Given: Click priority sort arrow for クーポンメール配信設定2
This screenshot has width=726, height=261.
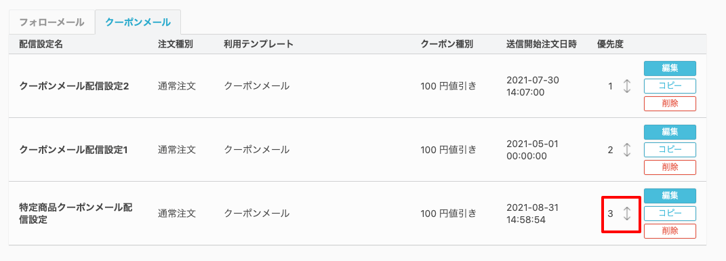Looking at the screenshot, I should (x=626, y=86).
